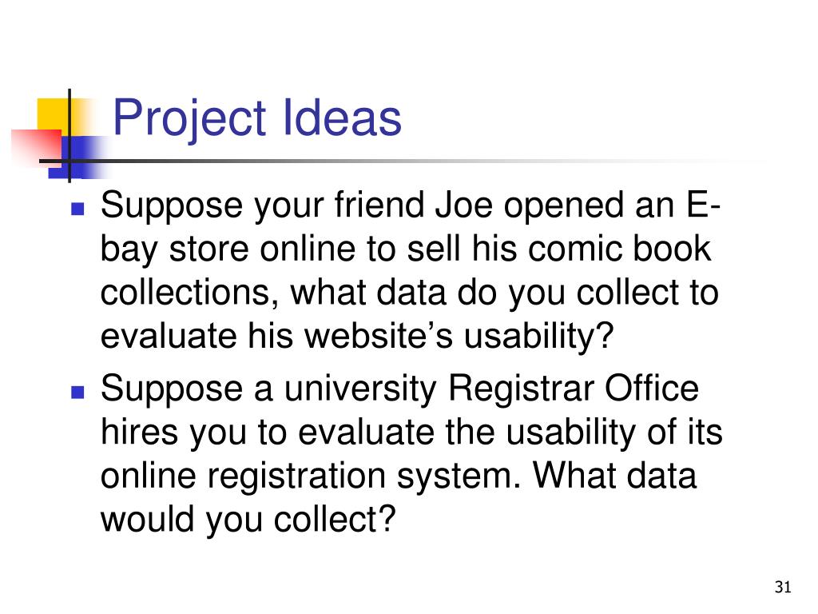Viewport: 818px width, 614px height.
Task: Click the first blue bullet marker
Action: tap(77, 209)
